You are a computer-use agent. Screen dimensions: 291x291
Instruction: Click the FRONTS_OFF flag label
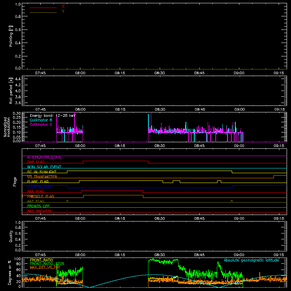point(39,206)
